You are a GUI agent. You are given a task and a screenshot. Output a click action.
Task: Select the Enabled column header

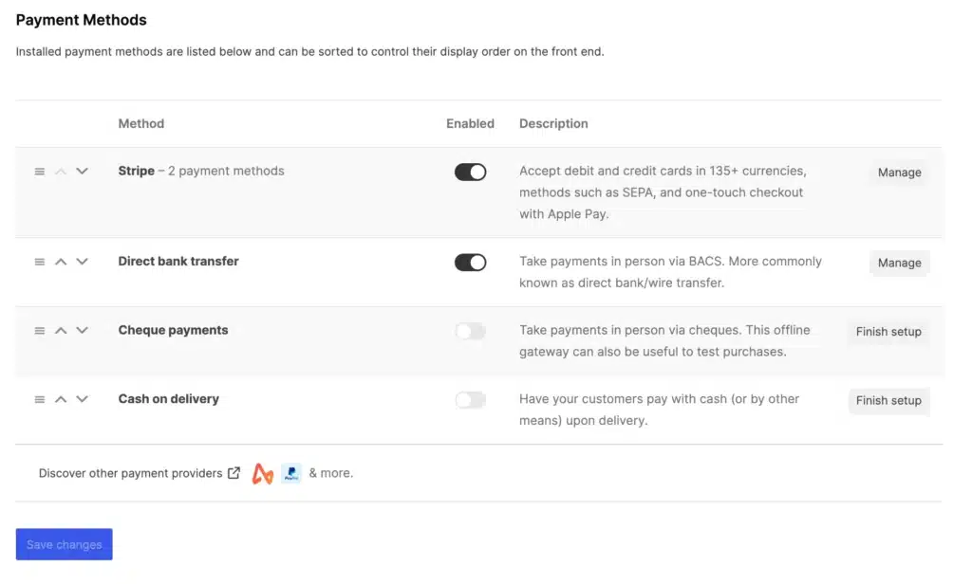pos(469,123)
